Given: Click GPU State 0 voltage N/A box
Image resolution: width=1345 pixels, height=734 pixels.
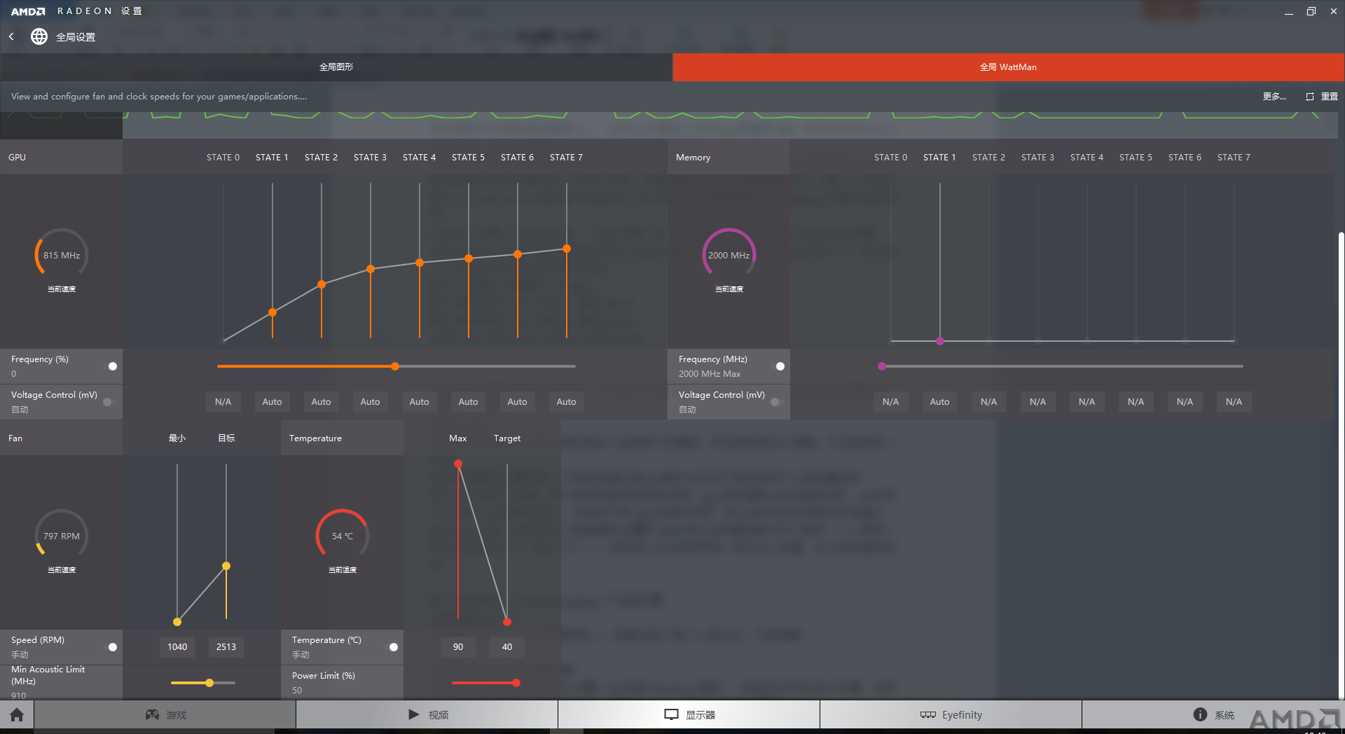Looking at the screenshot, I should tap(223, 402).
